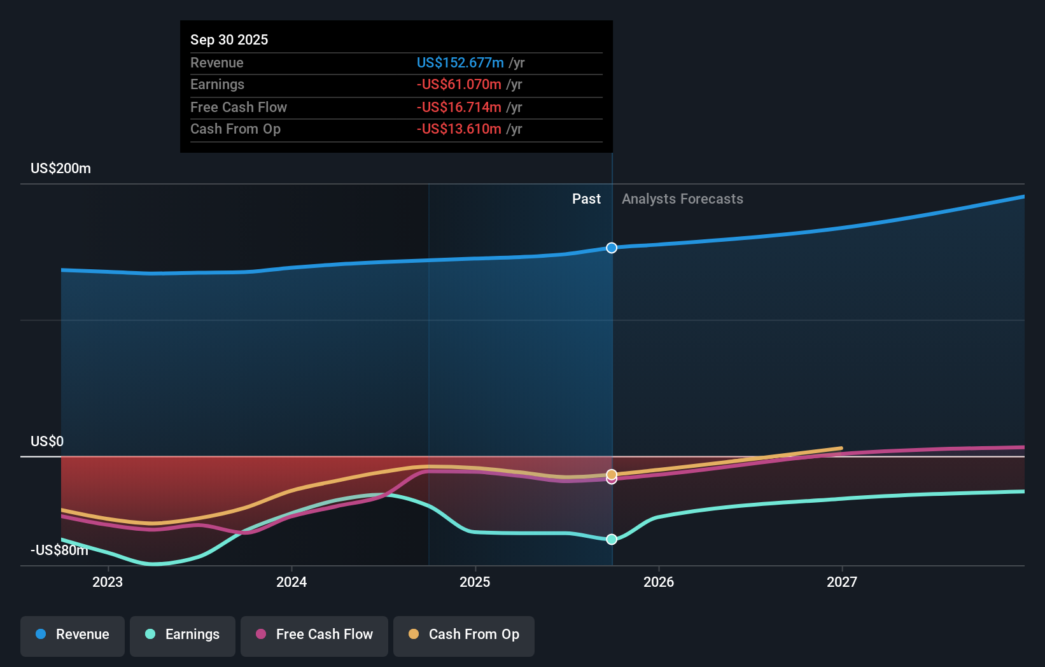Select the Free Cash Flow pink dot icon
Screen dimensions: 1045x667
click(x=260, y=635)
